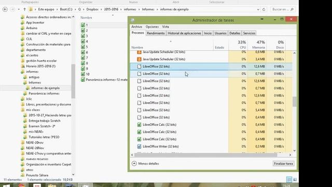Click Task Manager vertical scrollbar thumb
Image resolution: width=332 pixels, height=187 pixels.
pyautogui.click(x=294, y=102)
